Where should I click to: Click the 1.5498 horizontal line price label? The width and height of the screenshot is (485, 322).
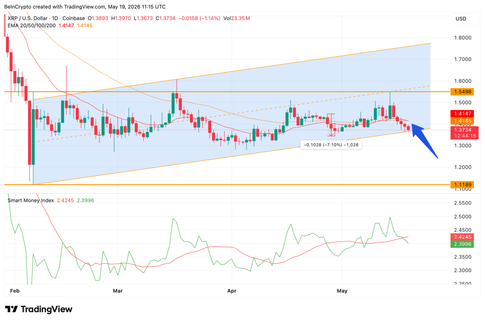pyautogui.click(x=463, y=92)
